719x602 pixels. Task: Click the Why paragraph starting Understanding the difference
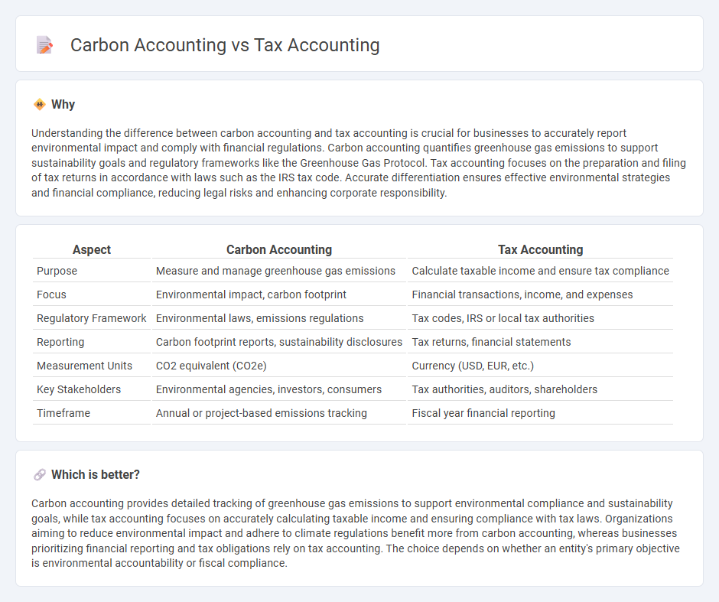[x=359, y=163]
